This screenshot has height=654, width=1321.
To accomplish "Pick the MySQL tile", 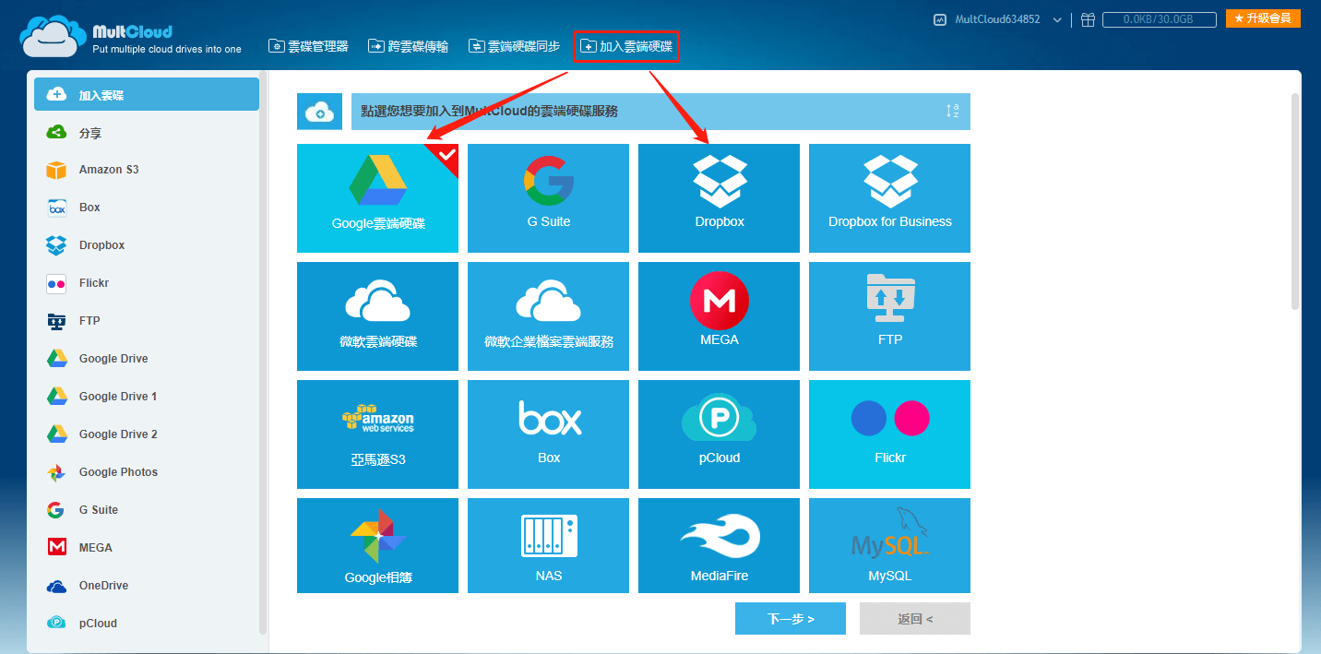I will click(889, 545).
